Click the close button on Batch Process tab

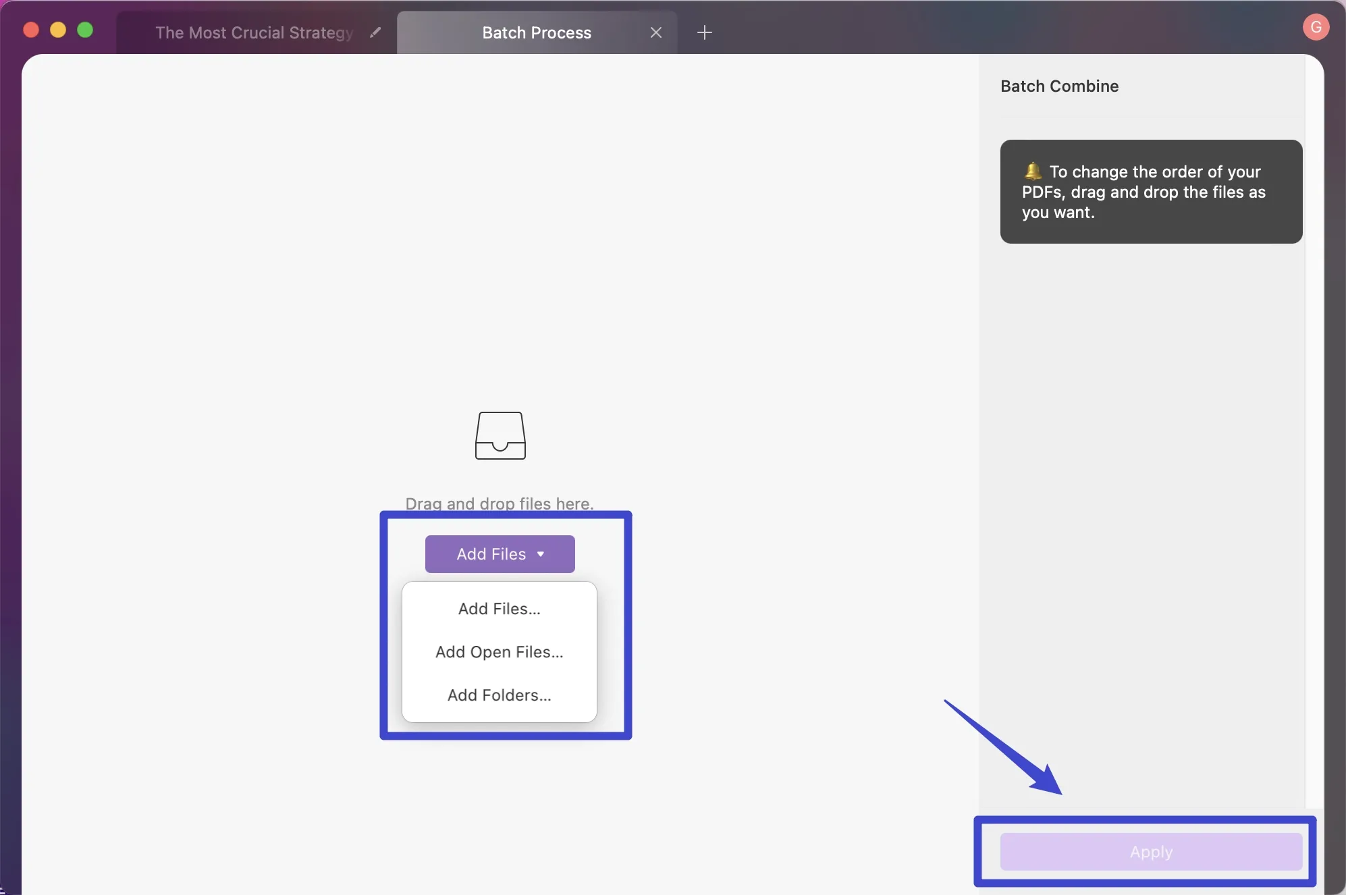point(655,32)
